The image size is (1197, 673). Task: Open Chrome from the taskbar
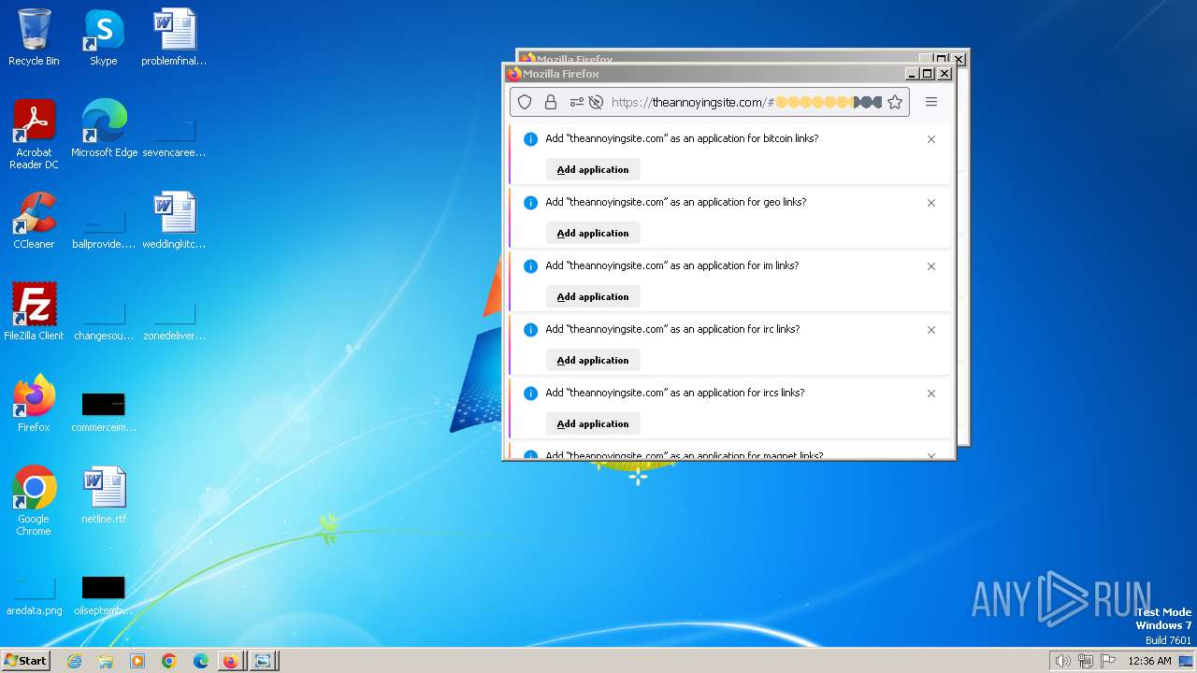169,661
